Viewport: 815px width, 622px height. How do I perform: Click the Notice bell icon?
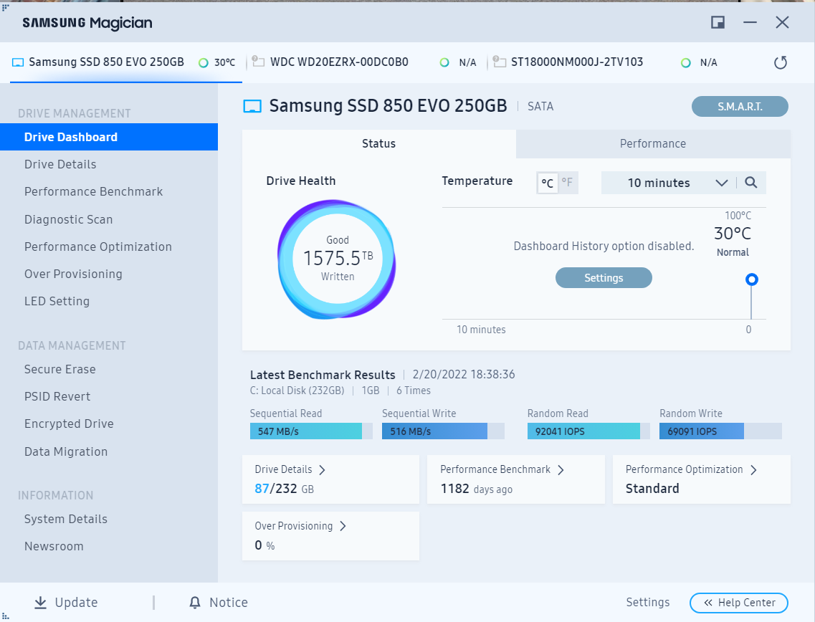click(195, 603)
